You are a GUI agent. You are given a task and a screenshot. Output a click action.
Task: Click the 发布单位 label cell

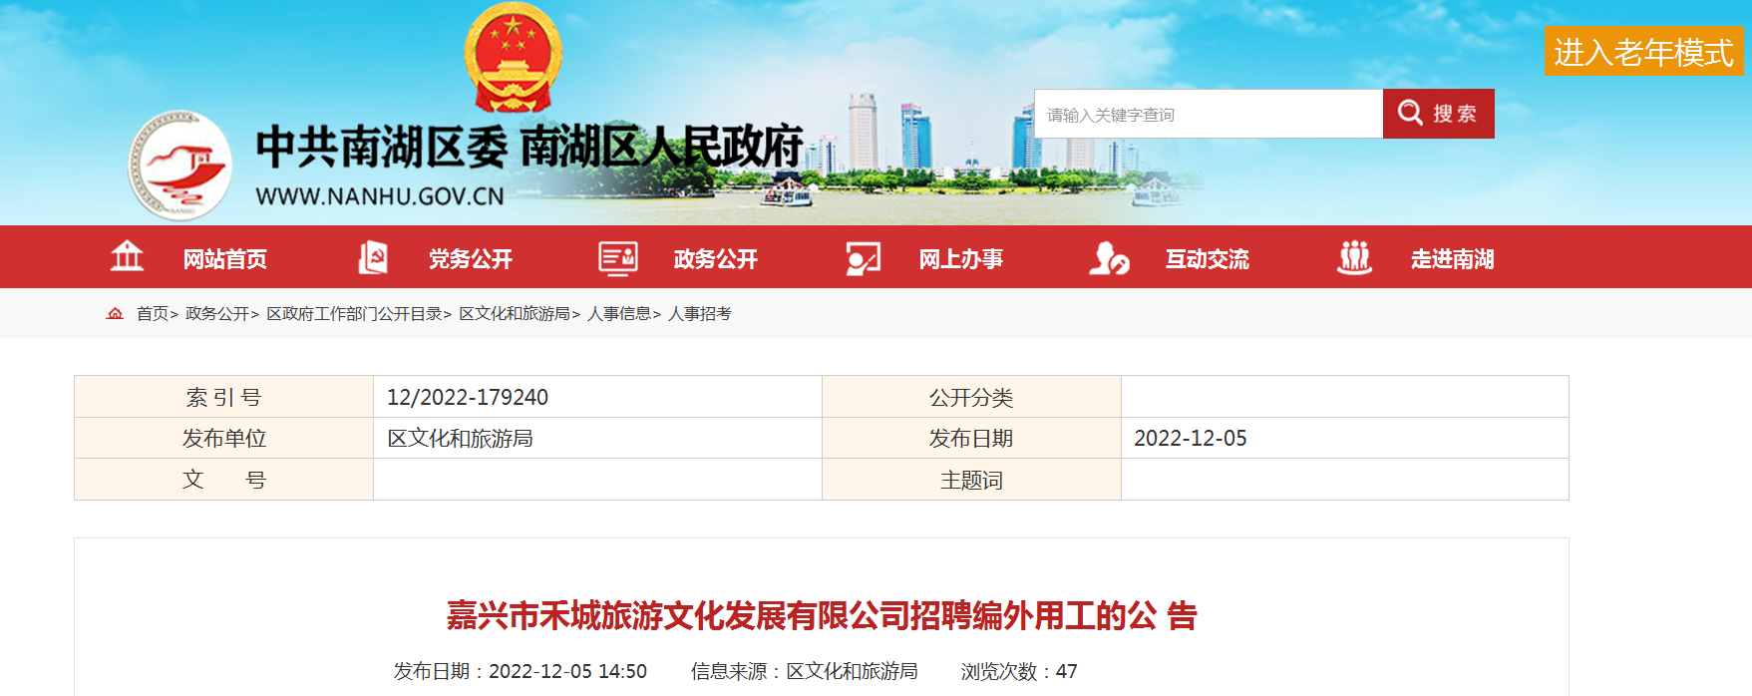224,438
